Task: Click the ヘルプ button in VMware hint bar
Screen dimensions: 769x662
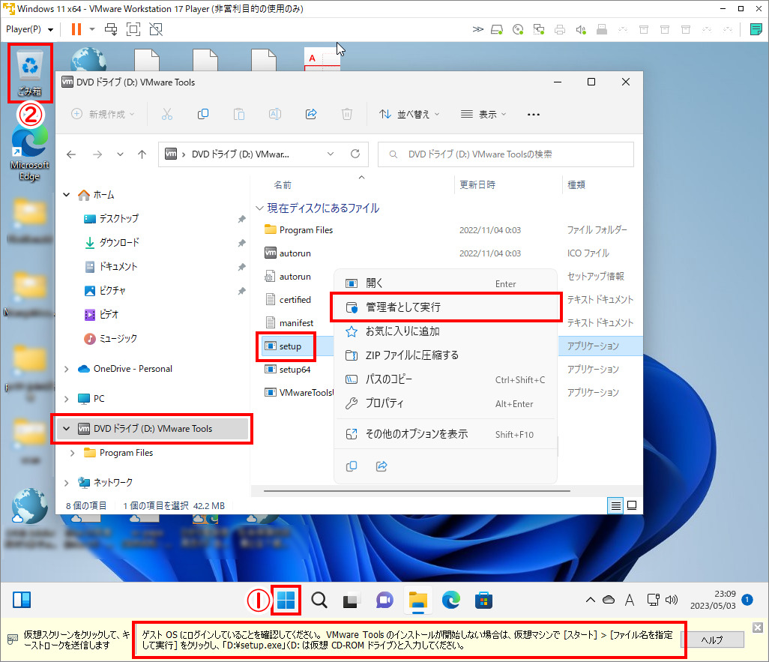Action: [711, 640]
